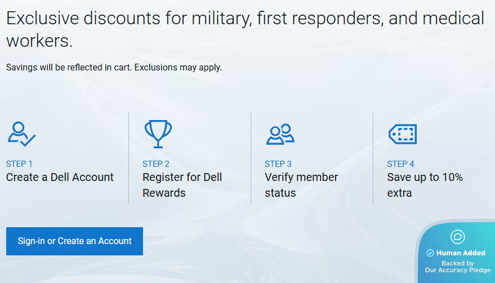Click the two-people verify member icon
This screenshot has width=495, height=283.
coord(280,134)
